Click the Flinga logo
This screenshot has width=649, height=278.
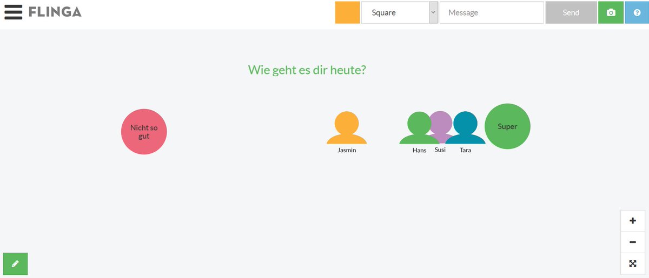55,12
